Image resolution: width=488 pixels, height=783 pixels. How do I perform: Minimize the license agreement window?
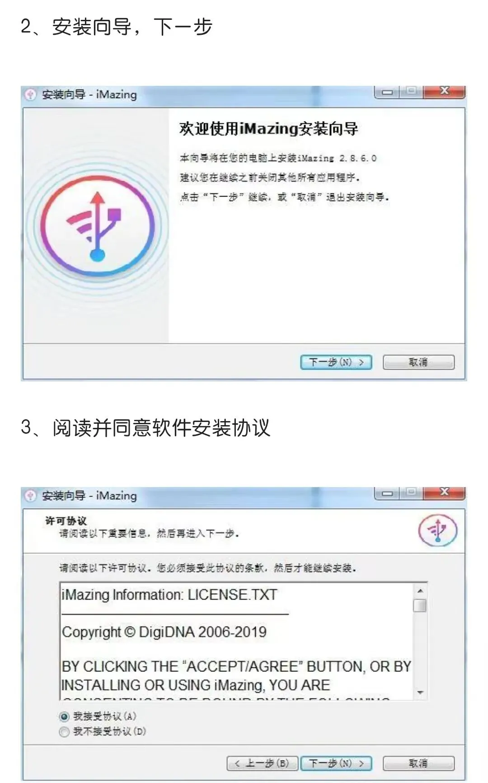click(x=387, y=493)
